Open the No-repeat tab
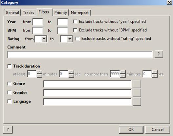 (x=80, y=12)
